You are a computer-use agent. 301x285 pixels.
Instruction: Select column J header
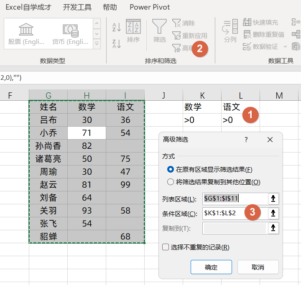tap(163, 95)
